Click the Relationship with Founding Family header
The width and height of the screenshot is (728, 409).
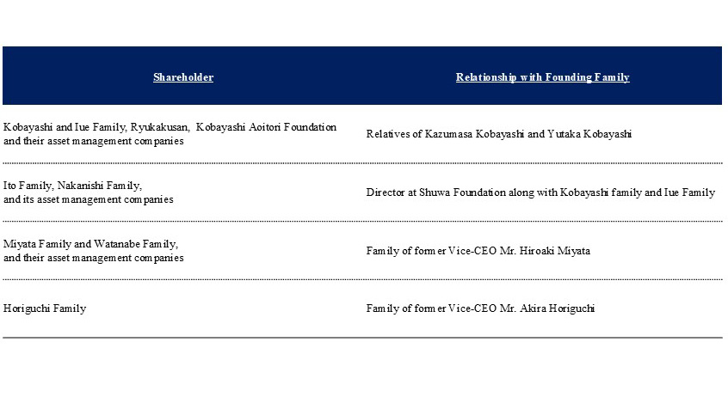(x=542, y=77)
